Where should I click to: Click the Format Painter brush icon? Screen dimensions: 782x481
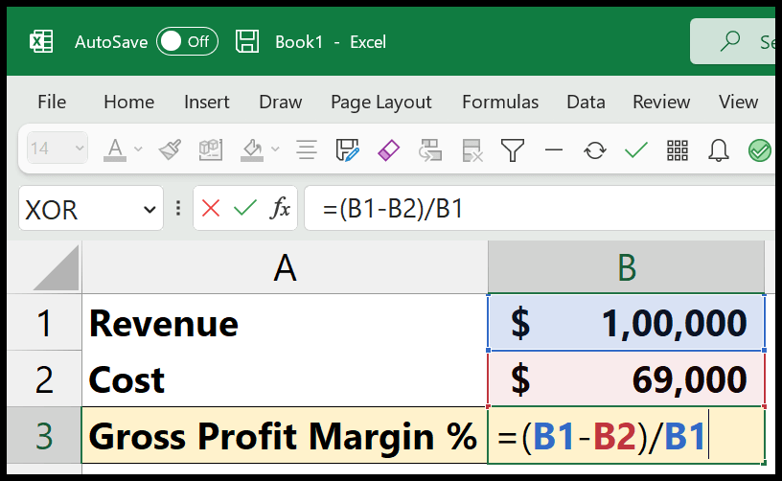tap(170, 149)
